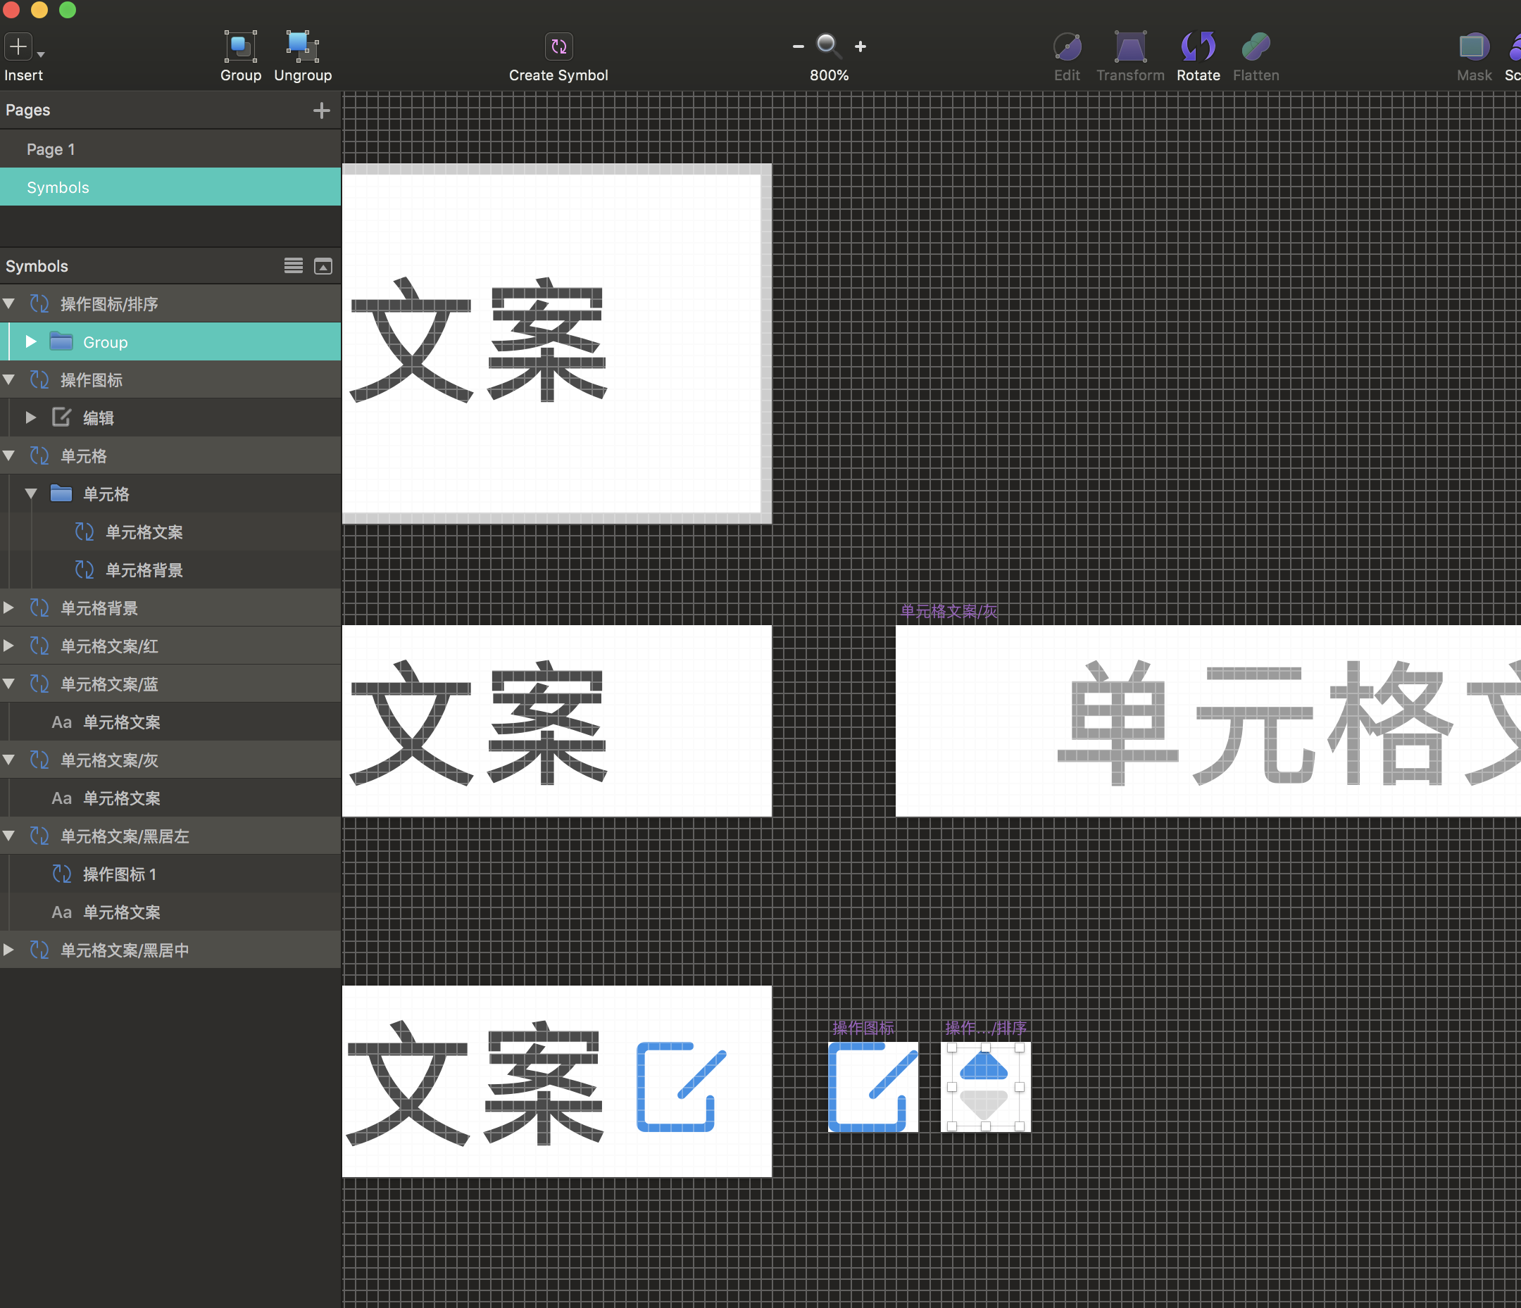Screen dimensions: 1521x1308
Task: Add a new page with plus icon
Action: click(x=321, y=111)
